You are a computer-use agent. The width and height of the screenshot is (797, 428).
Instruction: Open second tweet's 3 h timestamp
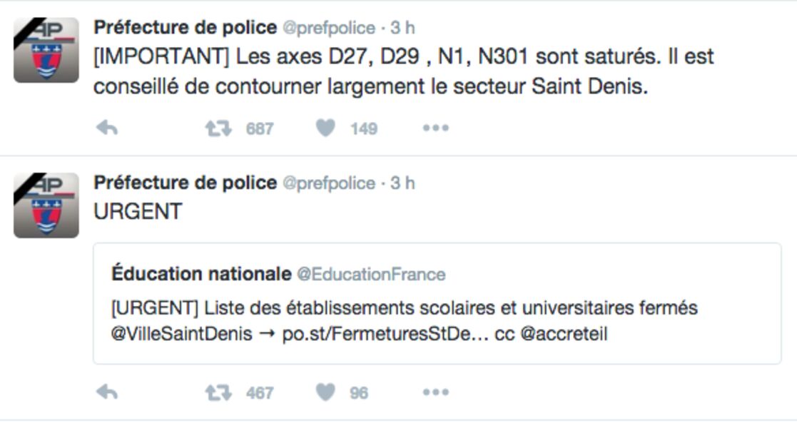[402, 183]
